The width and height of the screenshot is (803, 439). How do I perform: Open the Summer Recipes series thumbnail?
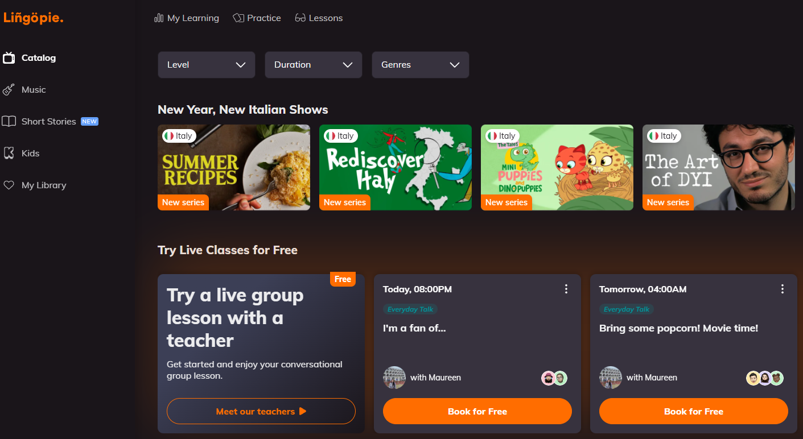pyautogui.click(x=233, y=167)
